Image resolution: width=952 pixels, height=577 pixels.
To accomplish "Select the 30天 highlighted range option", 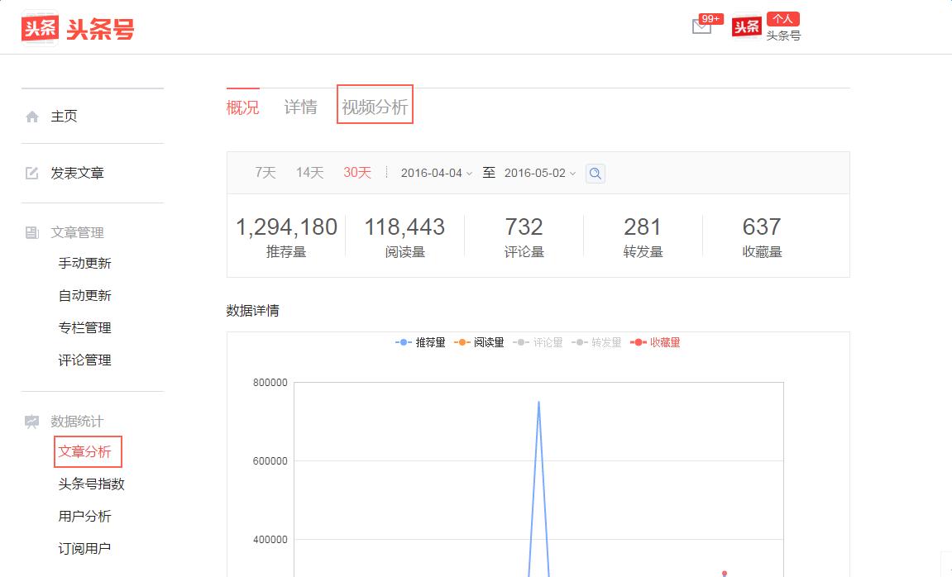I will click(x=356, y=173).
